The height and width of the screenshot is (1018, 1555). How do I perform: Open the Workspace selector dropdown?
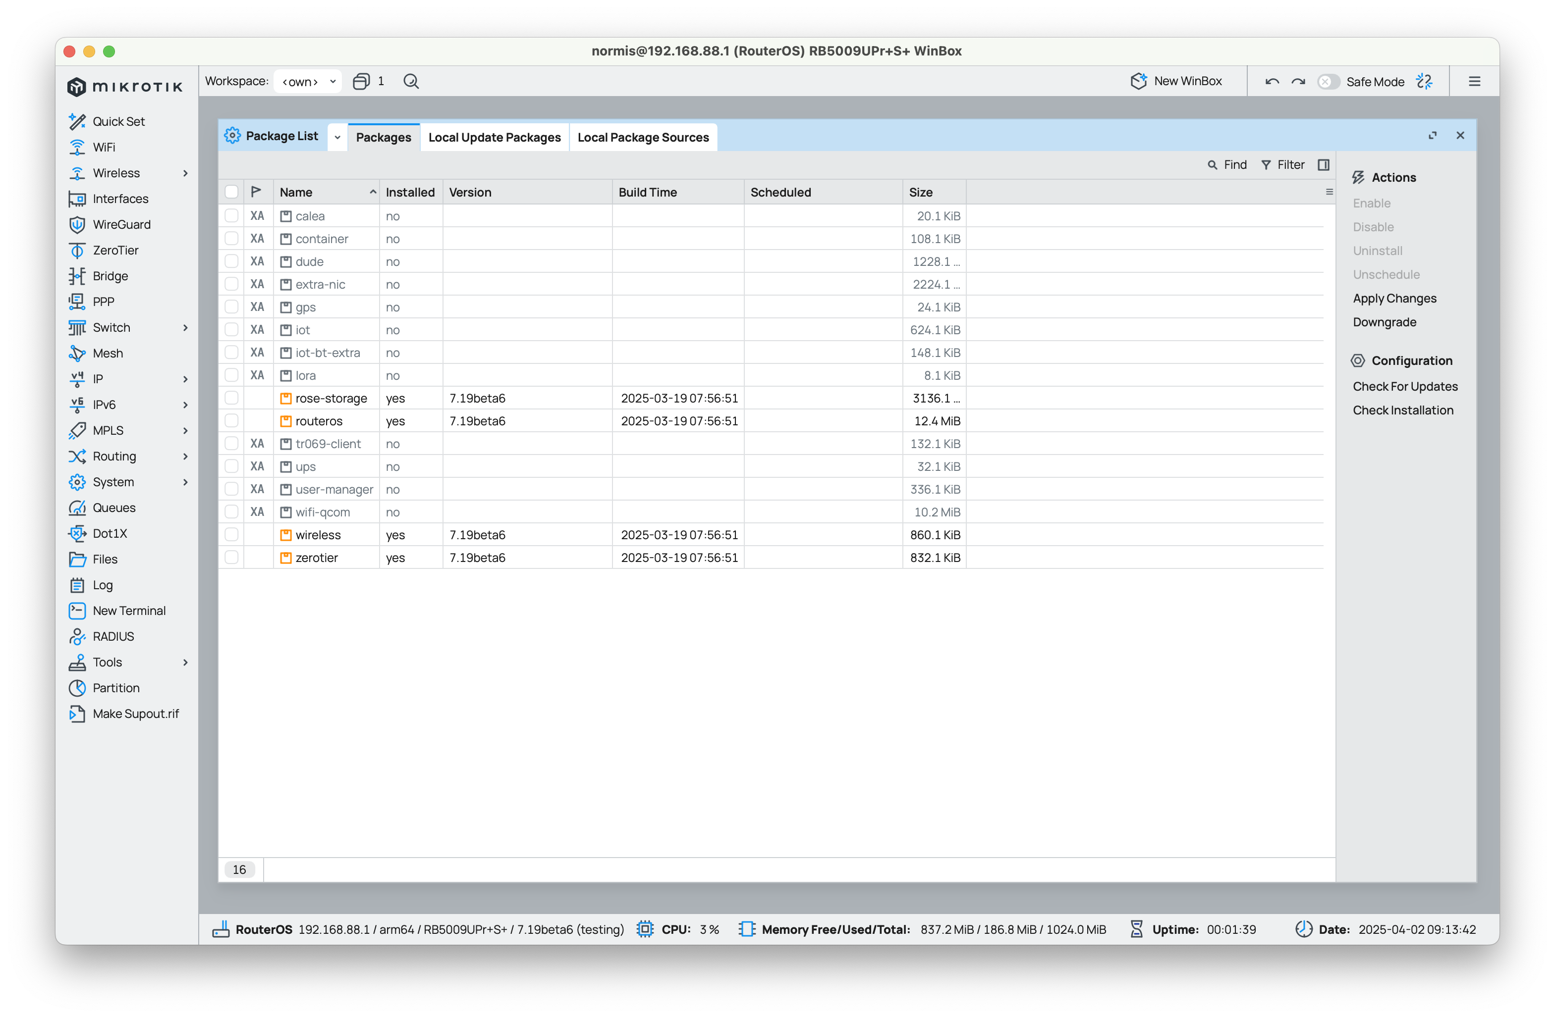coord(307,81)
